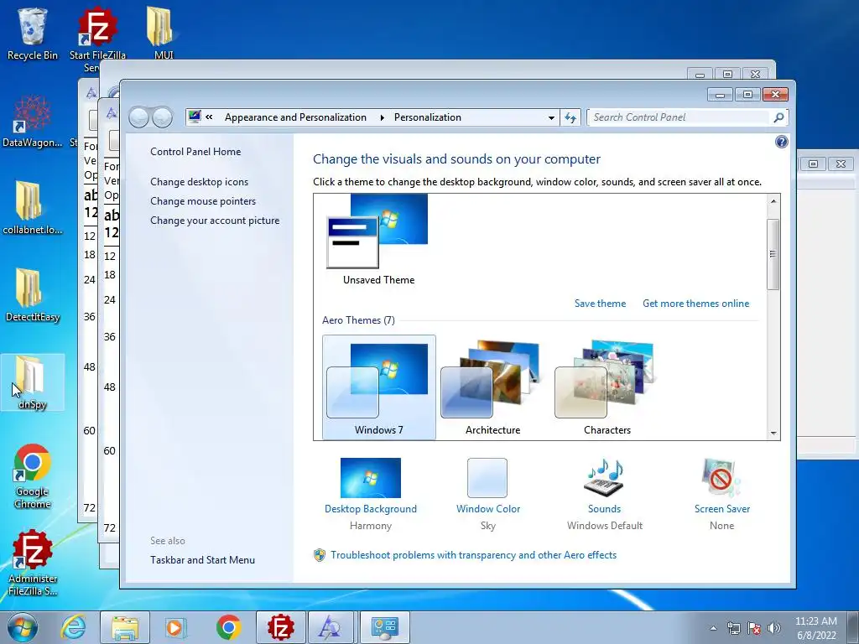
Task: Open the Action Center flag icon
Action: (x=754, y=628)
